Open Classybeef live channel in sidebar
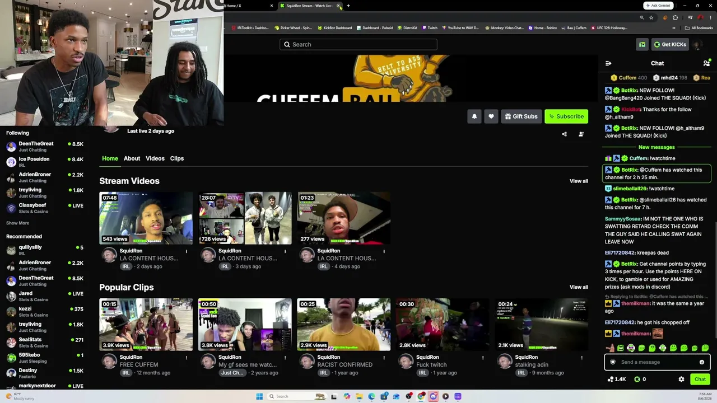Screen dimensions: 717x403 click(x=45, y=208)
